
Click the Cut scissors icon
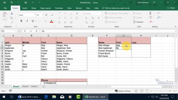click(12, 14)
